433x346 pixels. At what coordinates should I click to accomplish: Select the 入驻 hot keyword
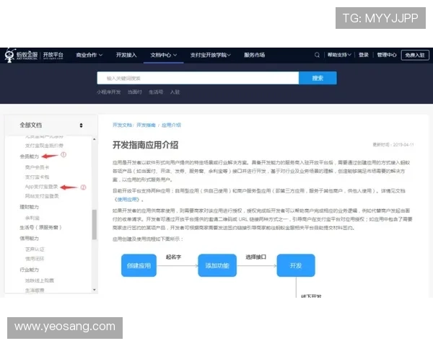pos(175,92)
